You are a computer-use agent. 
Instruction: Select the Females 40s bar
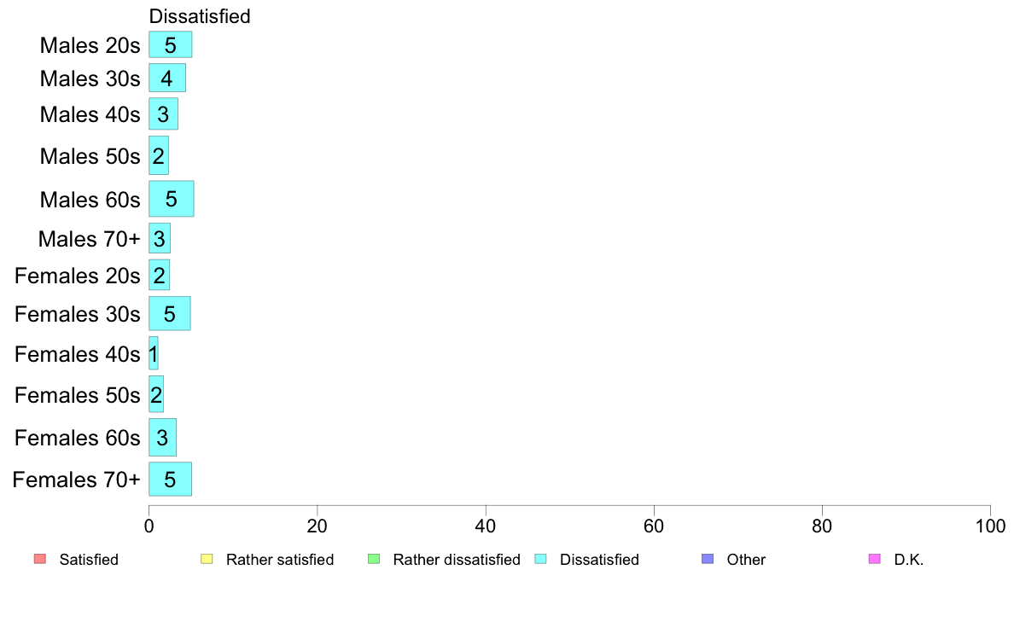click(x=154, y=353)
